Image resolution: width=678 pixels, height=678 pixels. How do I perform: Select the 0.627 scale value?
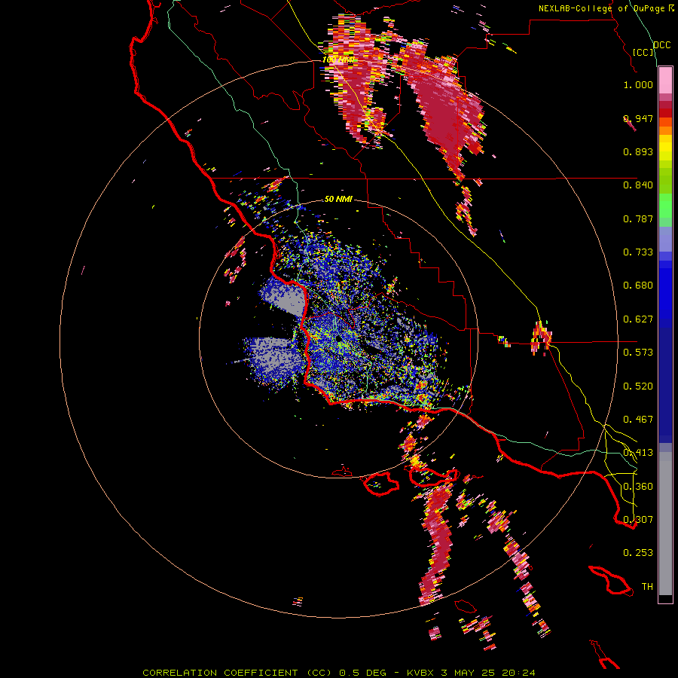(x=638, y=319)
